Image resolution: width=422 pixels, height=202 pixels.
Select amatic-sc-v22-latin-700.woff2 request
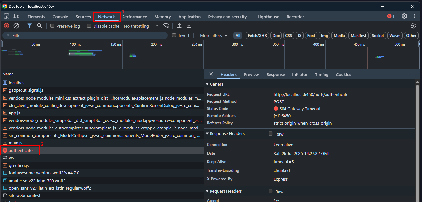click(x=102, y=180)
